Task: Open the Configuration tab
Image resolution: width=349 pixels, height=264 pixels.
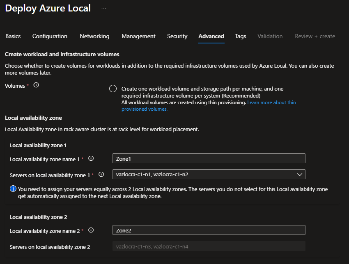Action: (50, 36)
